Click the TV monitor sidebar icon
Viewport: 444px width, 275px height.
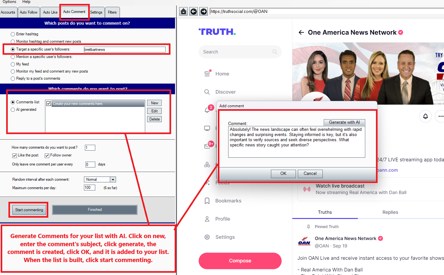coord(207,128)
